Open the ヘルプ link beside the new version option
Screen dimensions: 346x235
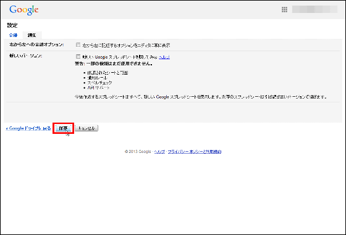(x=164, y=57)
